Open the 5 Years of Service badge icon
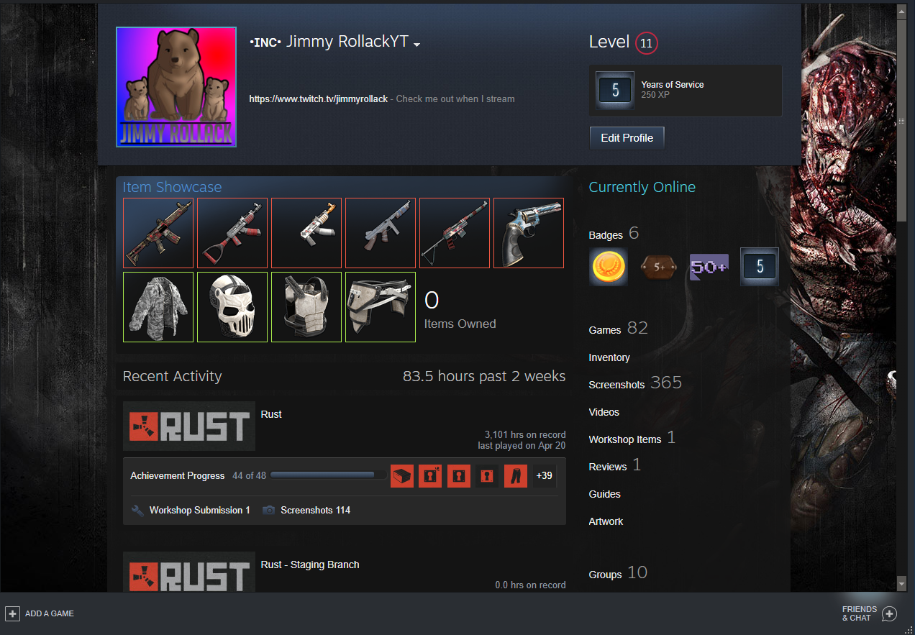This screenshot has width=915, height=635. point(615,90)
